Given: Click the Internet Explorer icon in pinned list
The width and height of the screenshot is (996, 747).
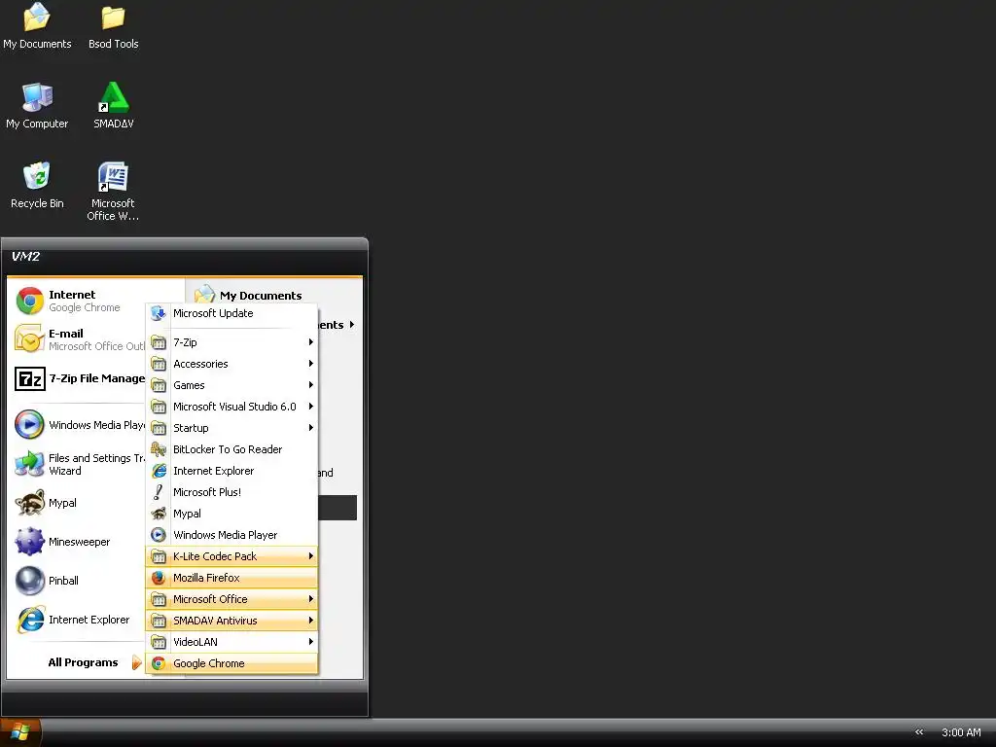Looking at the screenshot, I should click(30, 620).
